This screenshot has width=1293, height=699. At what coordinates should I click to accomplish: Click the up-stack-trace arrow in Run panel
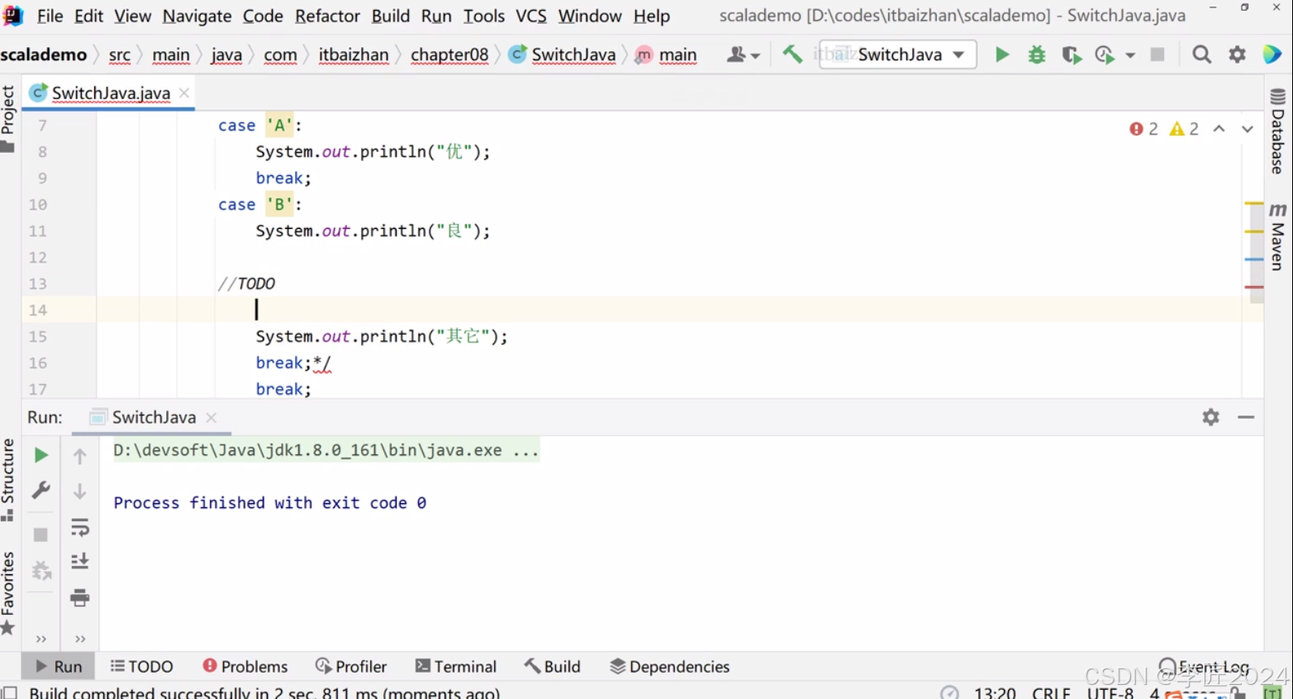tap(79, 456)
